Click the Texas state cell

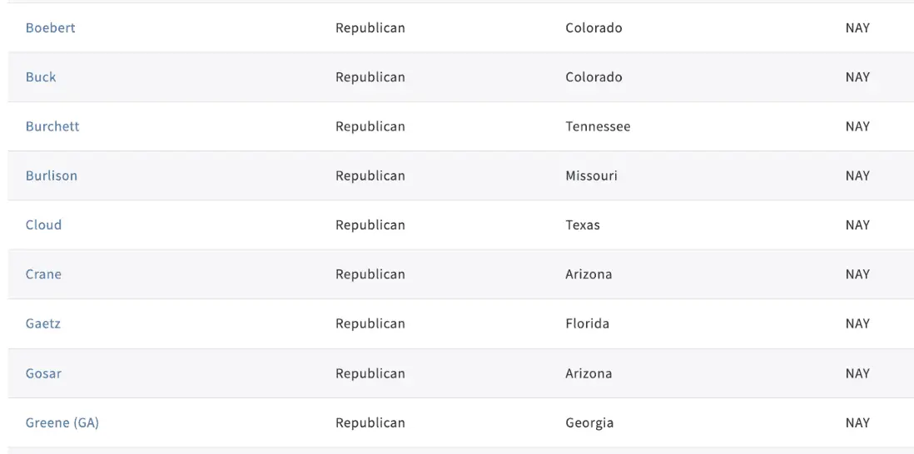click(583, 225)
